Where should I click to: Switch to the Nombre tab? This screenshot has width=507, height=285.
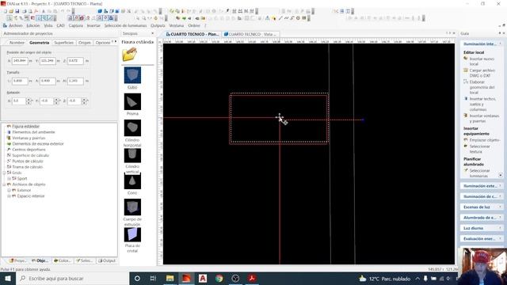click(x=17, y=43)
